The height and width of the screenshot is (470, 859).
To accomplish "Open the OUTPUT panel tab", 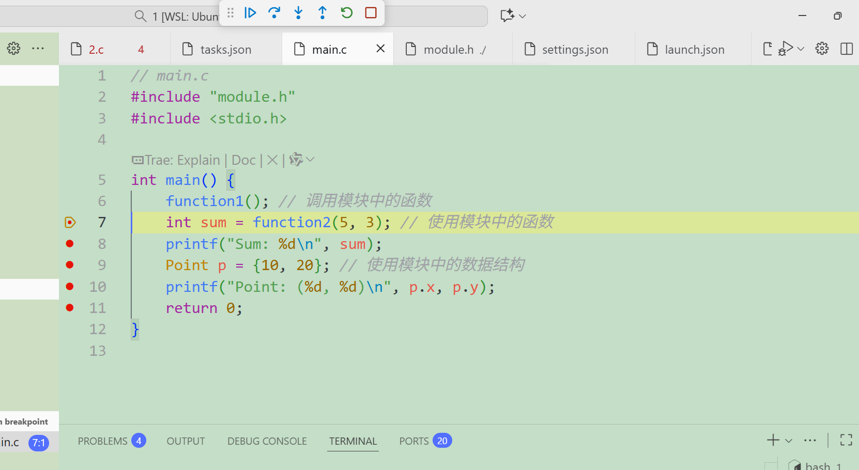I will point(186,441).
